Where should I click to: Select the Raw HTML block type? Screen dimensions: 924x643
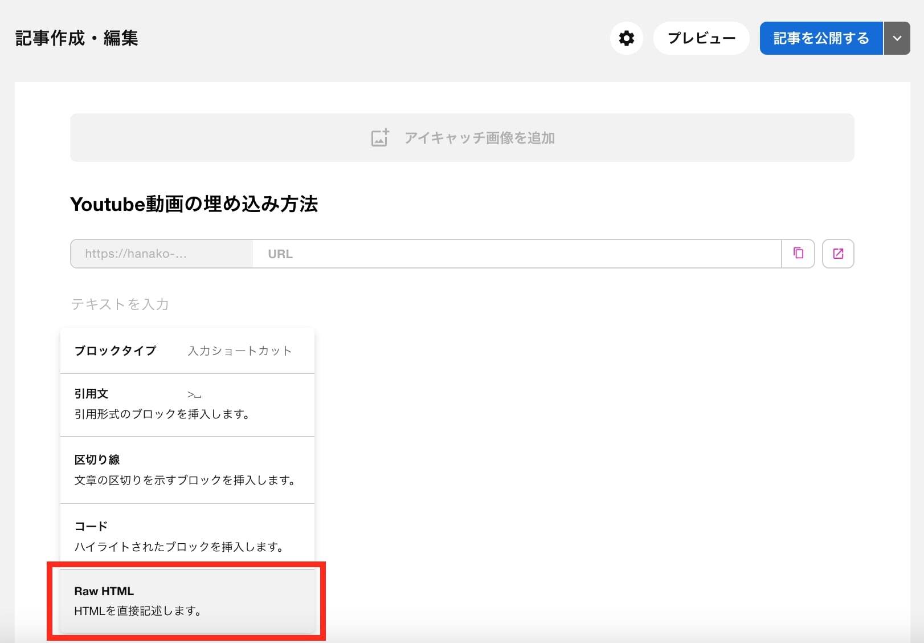pyautogui.click(x=187, y=601)
